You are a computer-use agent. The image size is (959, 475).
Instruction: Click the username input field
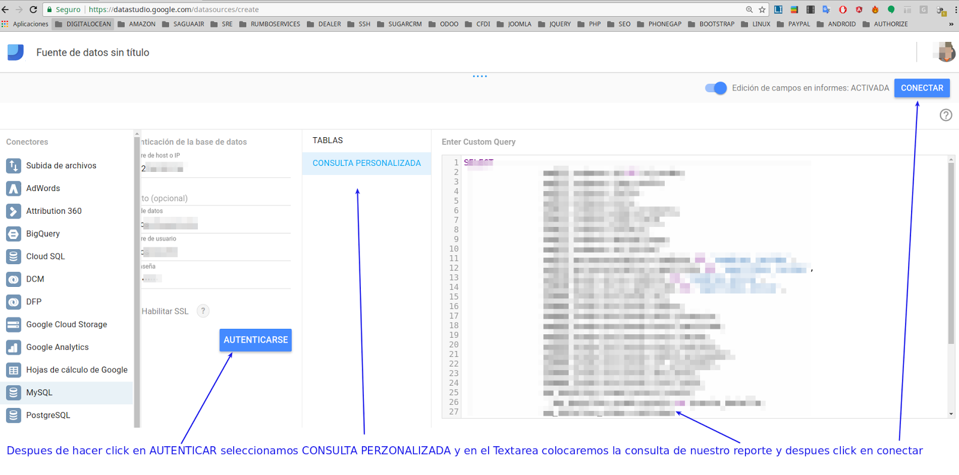tap(216, 252)
